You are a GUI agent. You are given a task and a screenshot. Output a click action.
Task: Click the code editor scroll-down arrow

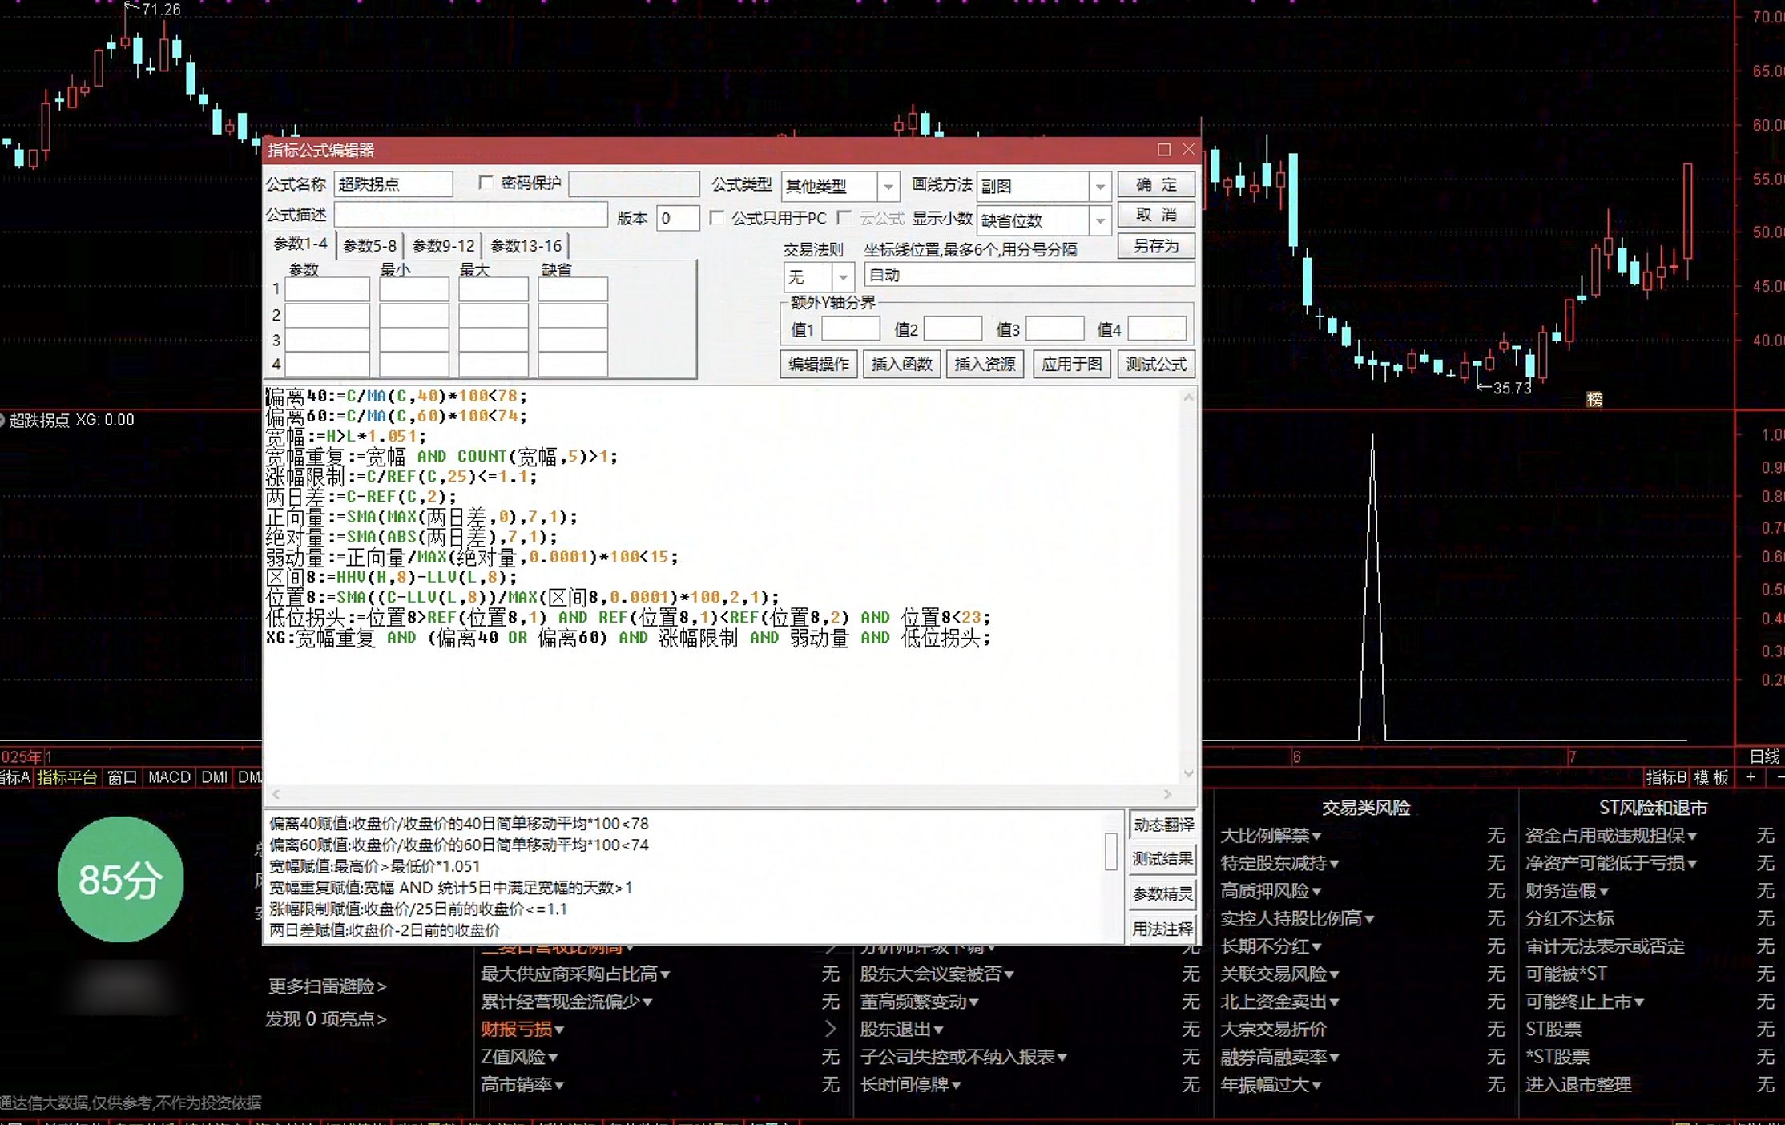pyautogui.click(x=1189, y=773)
